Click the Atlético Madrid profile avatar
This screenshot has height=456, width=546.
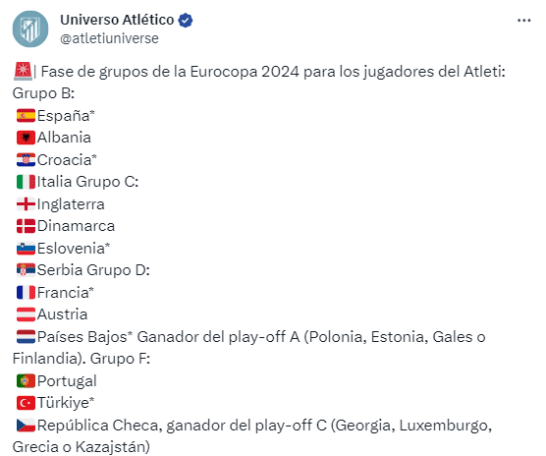click(30, 28)
